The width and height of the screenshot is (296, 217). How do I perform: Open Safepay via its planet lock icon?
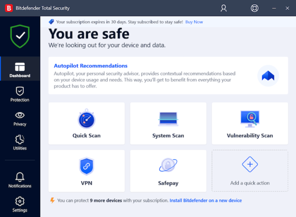point(168,166)
